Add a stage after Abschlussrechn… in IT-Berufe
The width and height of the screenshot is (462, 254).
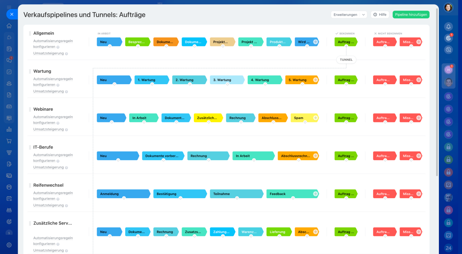315,156
